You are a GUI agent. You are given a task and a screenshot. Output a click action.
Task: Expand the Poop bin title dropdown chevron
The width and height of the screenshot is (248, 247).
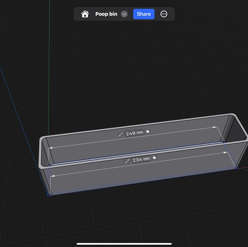tap(124, 14)
